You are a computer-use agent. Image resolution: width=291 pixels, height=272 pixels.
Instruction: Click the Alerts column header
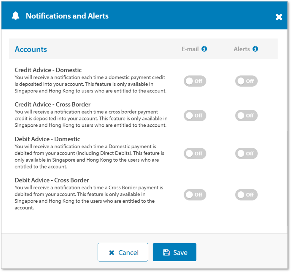click(x=242, y=49)
